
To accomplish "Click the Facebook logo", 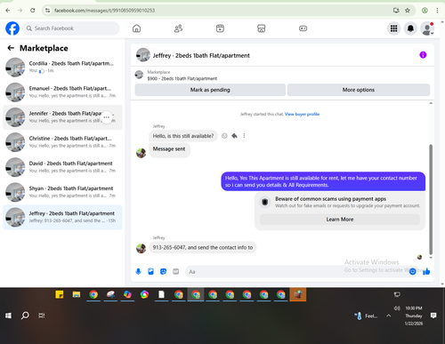I will [12, 28].
